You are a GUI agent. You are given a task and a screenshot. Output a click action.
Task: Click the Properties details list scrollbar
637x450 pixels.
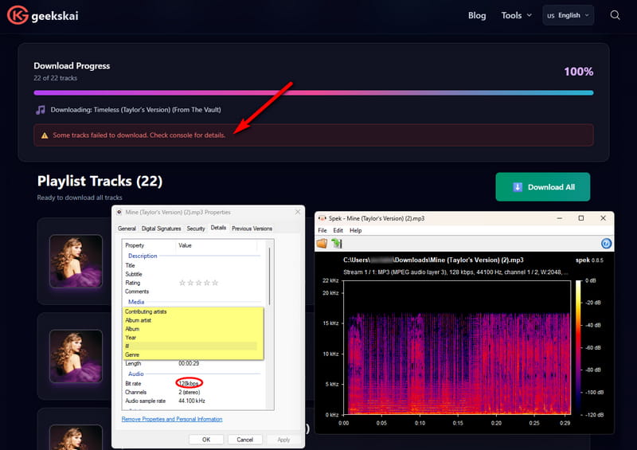tap(269, 276)
